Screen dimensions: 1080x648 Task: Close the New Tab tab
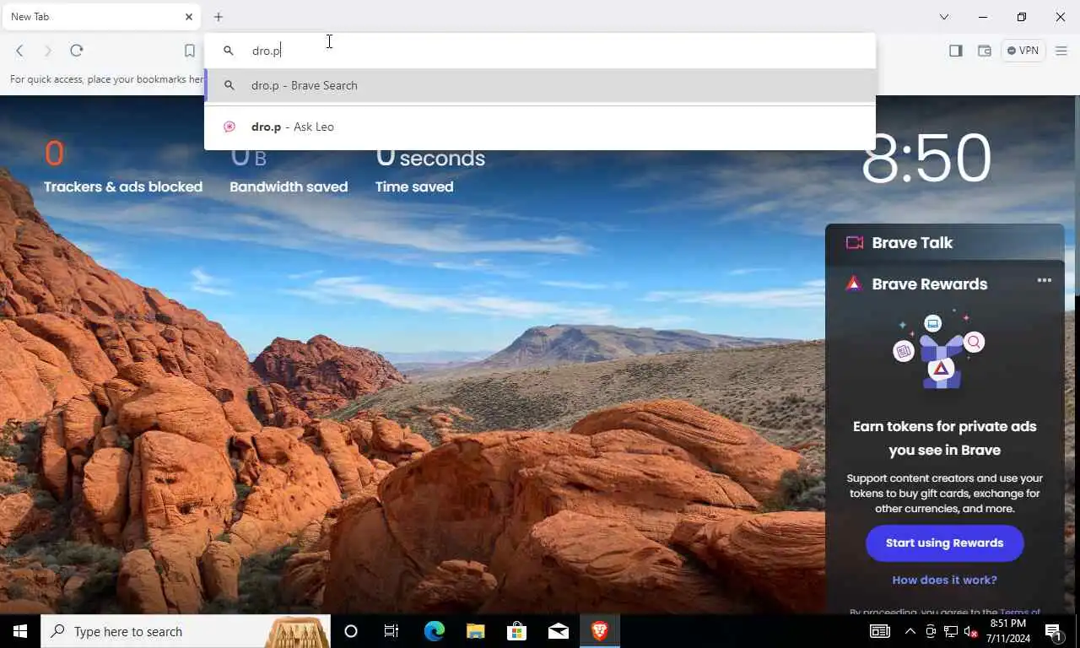point(189,17)
